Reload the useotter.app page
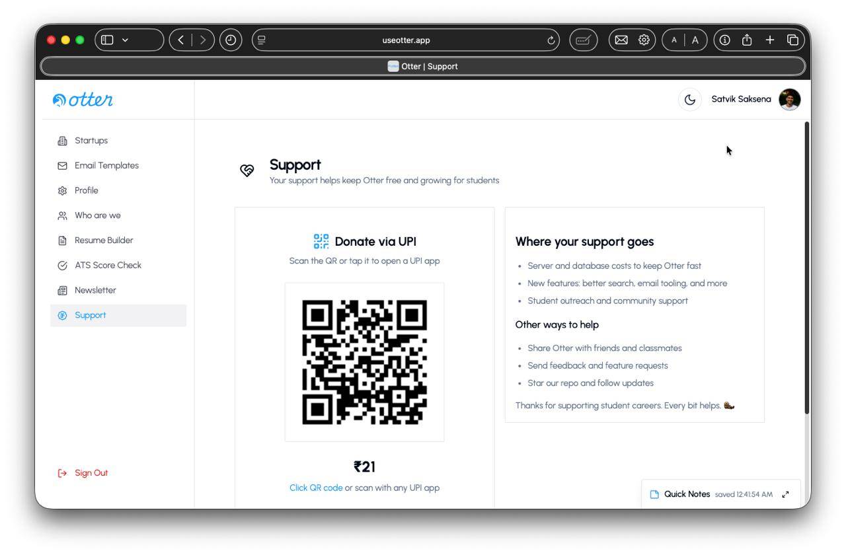Viewport: 846px width, 555px height. (552, 40)
